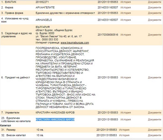Open История for Предмет на дейност row
Screen dimensions: 163x140
click(x=126, y=77)
